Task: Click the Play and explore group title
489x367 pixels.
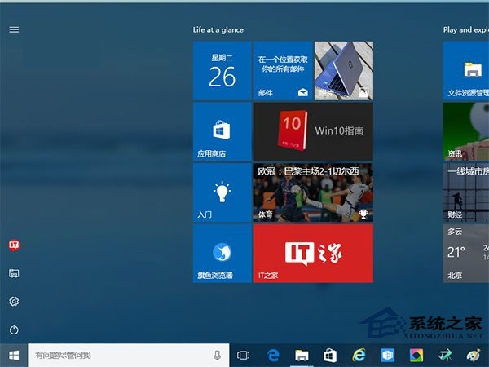Action: click(466, 30)
